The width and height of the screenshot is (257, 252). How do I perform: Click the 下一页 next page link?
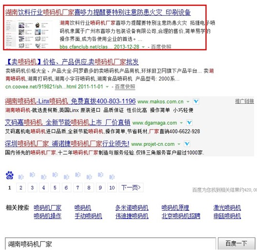tap(131, 187)
